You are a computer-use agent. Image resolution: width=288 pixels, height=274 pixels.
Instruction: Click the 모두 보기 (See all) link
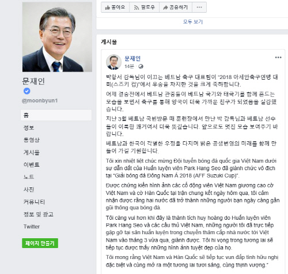[193, 22]
